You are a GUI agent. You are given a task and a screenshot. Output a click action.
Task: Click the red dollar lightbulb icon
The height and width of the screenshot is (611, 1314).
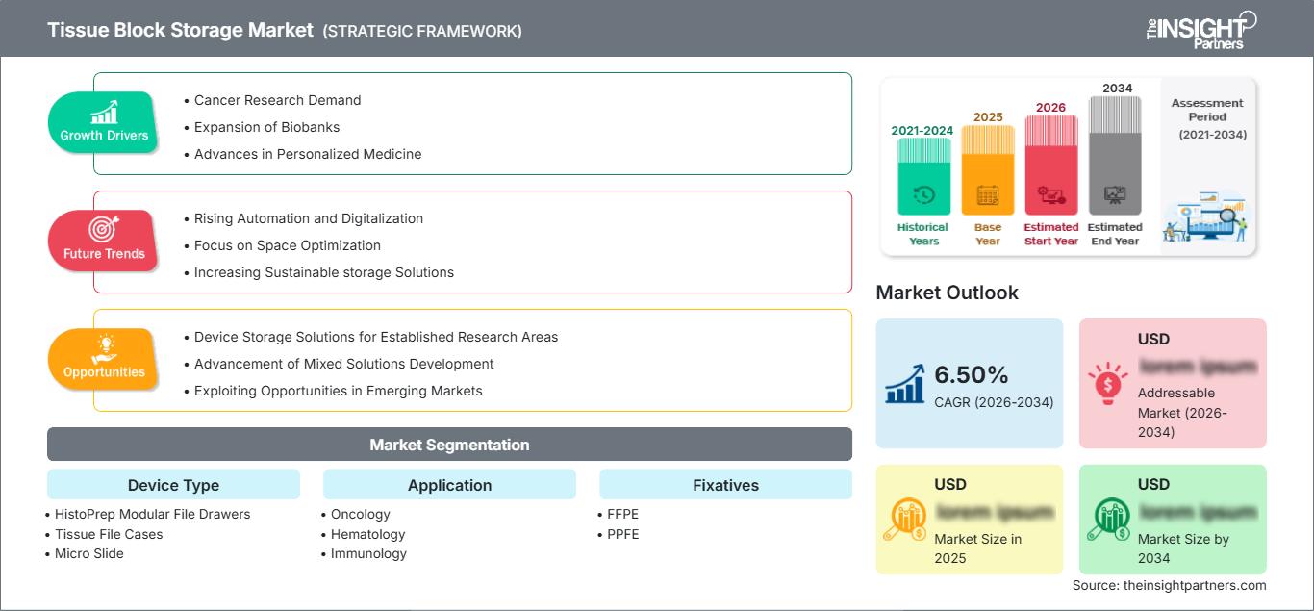click(x=1108, y=381)
